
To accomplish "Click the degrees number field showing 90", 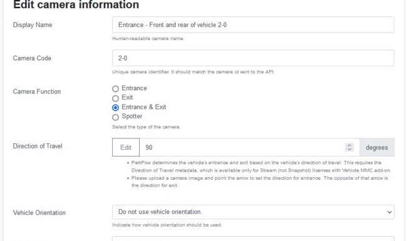I will point(249,147).
